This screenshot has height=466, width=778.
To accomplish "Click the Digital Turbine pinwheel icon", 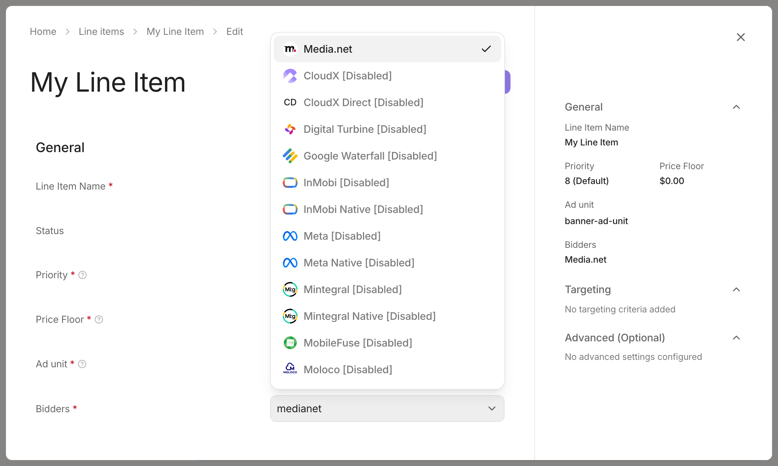I will pos(290,129).
